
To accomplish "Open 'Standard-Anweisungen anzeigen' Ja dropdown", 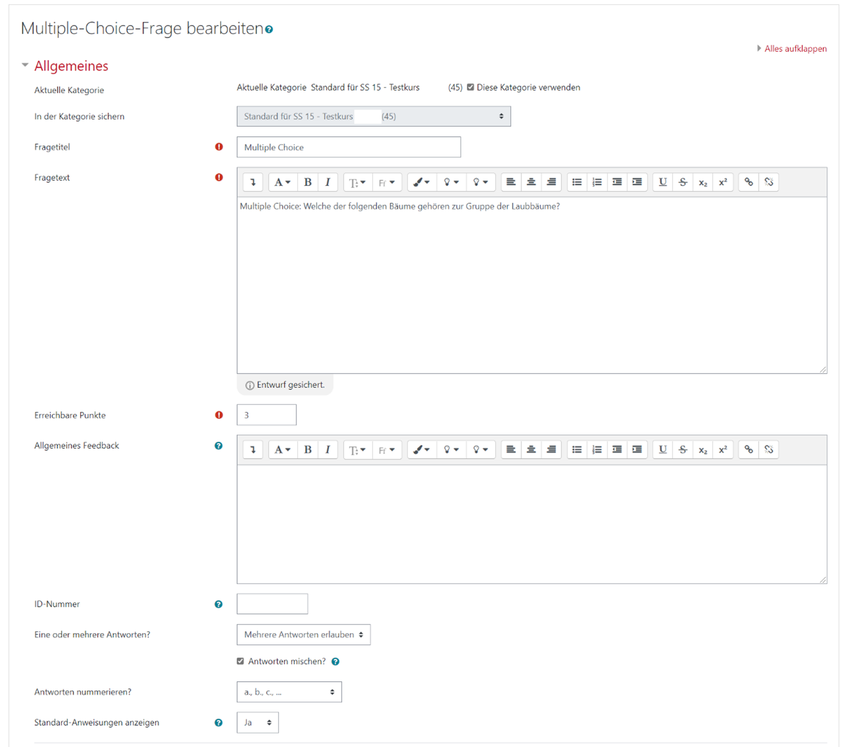I will point(257,722).
